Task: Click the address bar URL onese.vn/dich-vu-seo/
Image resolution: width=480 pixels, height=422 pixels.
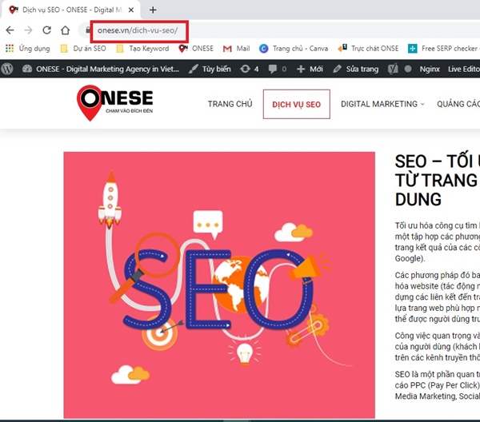Action: point(138,30)
